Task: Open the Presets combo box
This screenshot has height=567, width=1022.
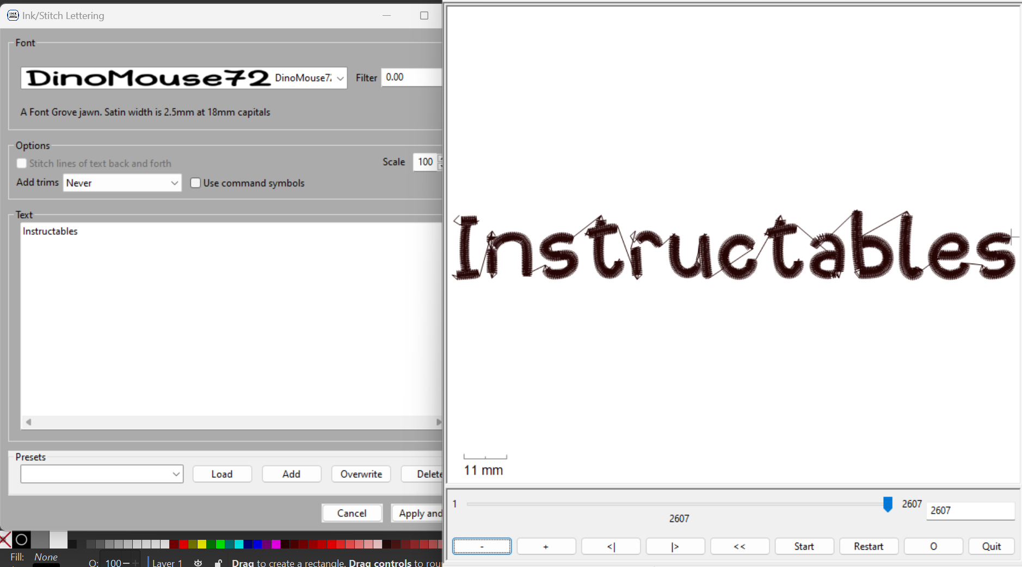Action: (102, 474)
